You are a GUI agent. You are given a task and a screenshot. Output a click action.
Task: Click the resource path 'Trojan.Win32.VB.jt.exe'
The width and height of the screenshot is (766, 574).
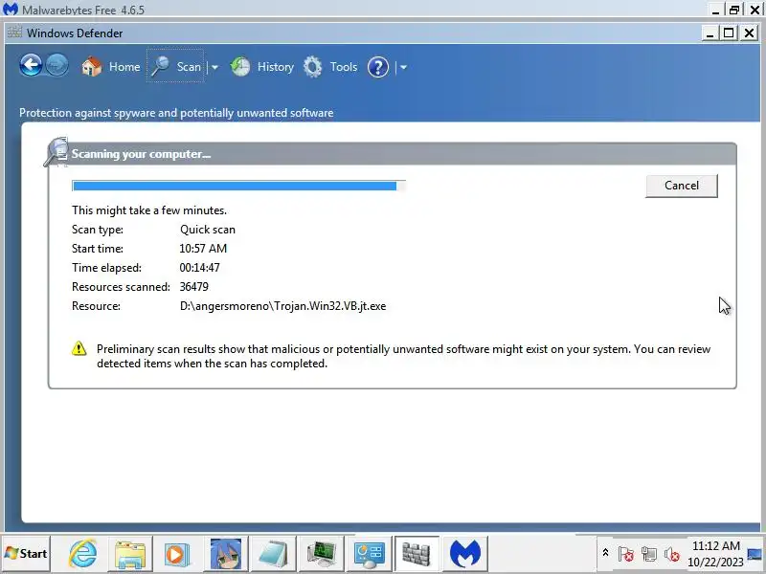(x=282, y=306)
